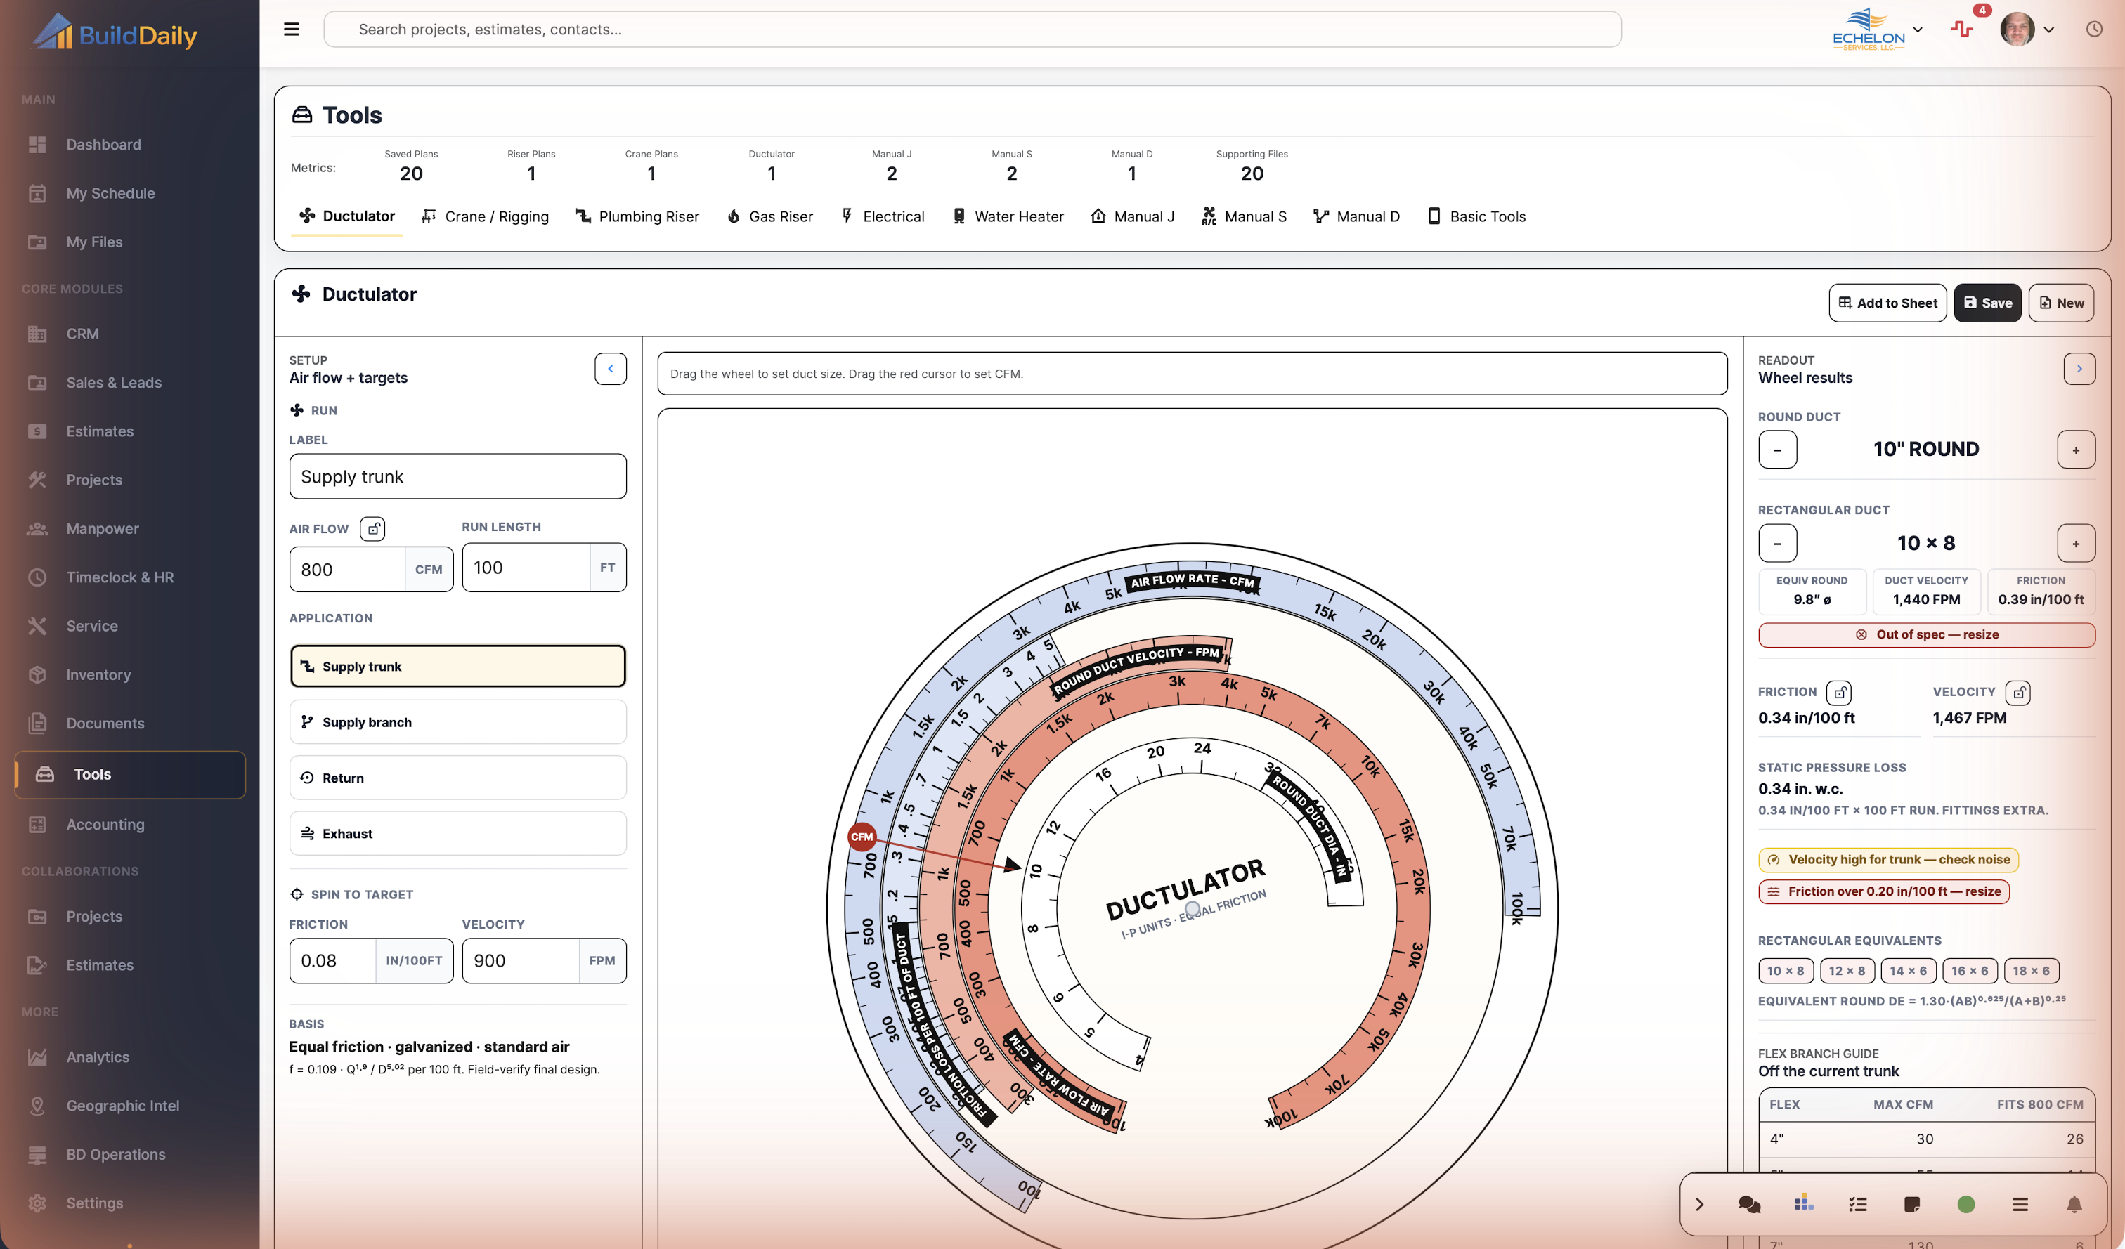Viewport: 2125px width, 1249px height.
Task: Decrease the rectangular duct size
Action: pyautogui.click(x=1776, y=543)
